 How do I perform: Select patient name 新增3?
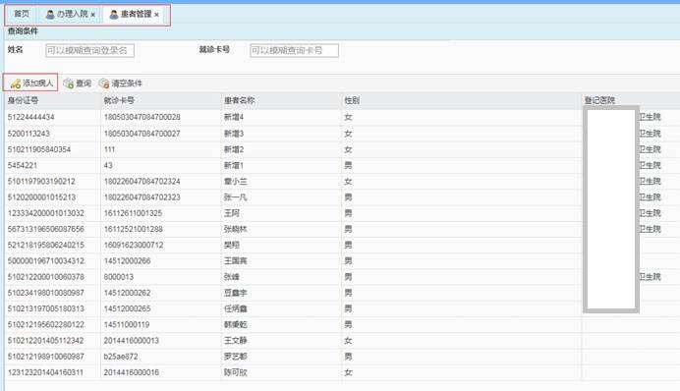[234, 134]
